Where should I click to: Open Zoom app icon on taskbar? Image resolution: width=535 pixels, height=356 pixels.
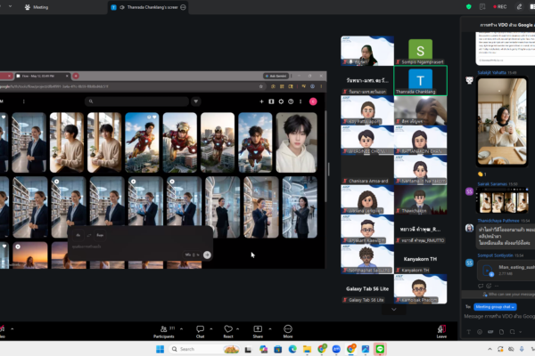[336, 349]
